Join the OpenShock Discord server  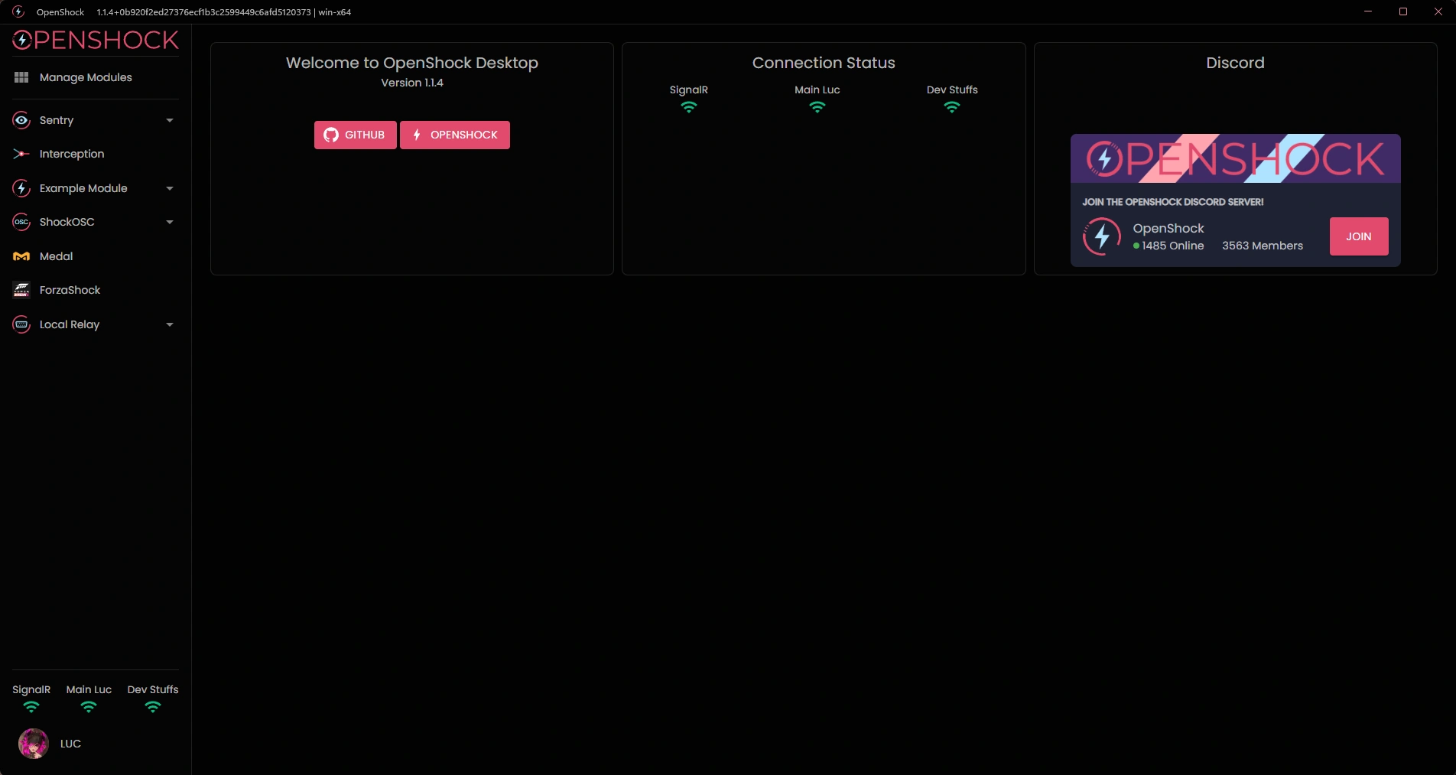(1359, 236)
